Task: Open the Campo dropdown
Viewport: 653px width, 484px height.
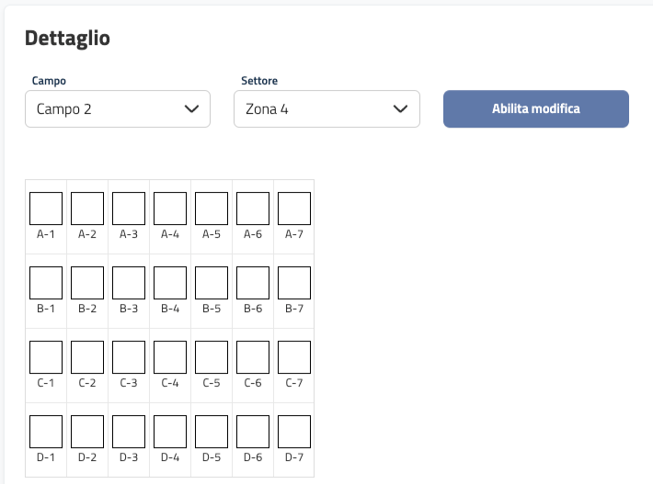Action: pos(118,109)
